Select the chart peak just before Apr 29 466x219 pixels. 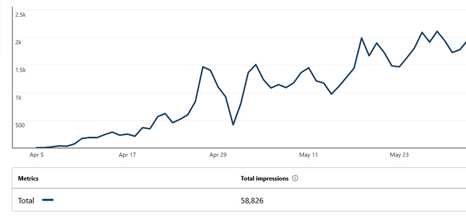[x=203, y=67]
